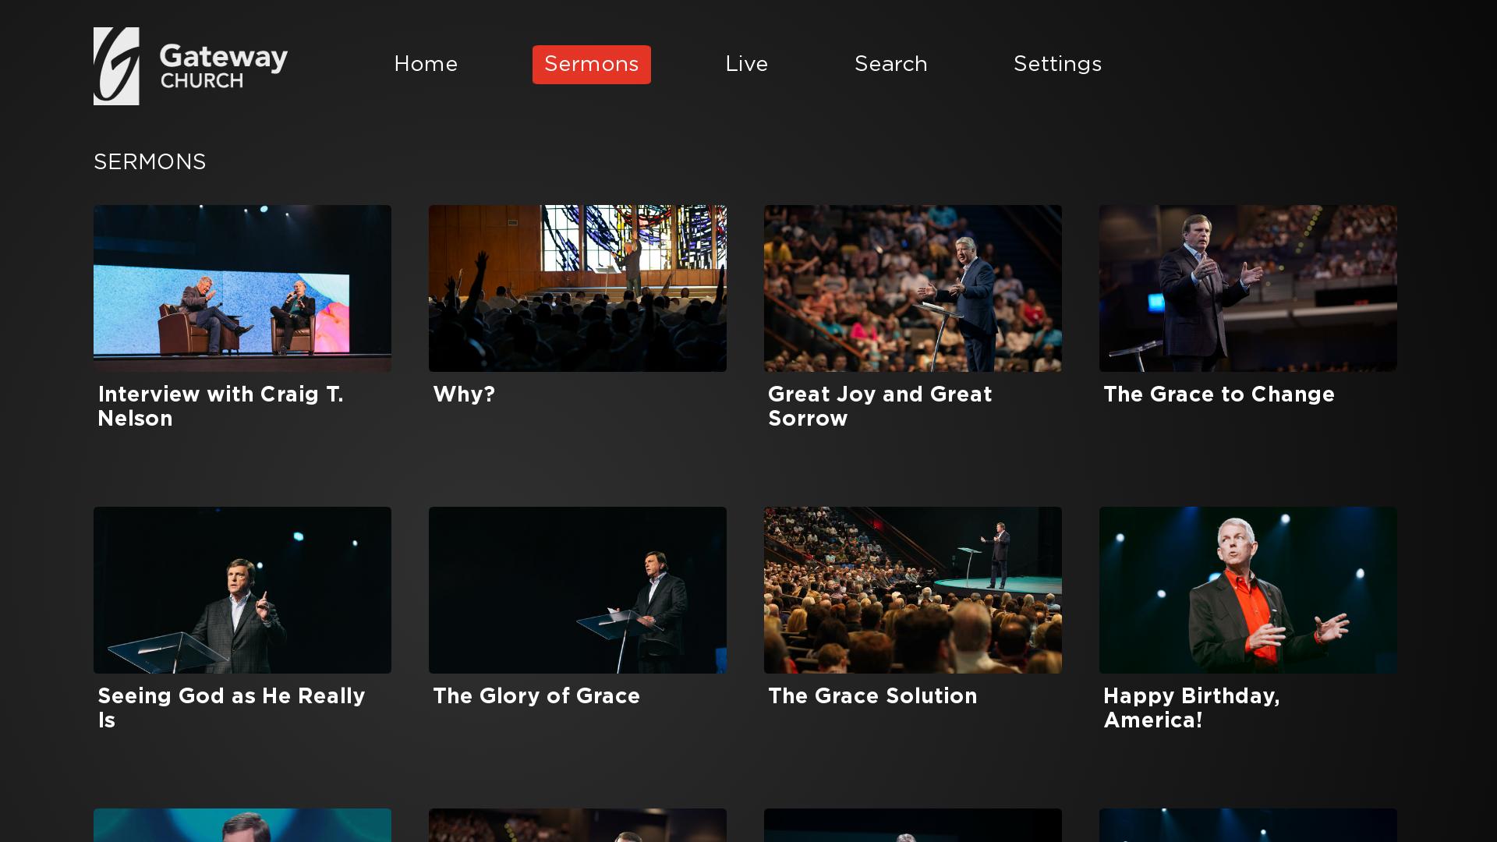Play the sermon titled Why?
This screenshot has height=842, width=1497.
point(577,288)
